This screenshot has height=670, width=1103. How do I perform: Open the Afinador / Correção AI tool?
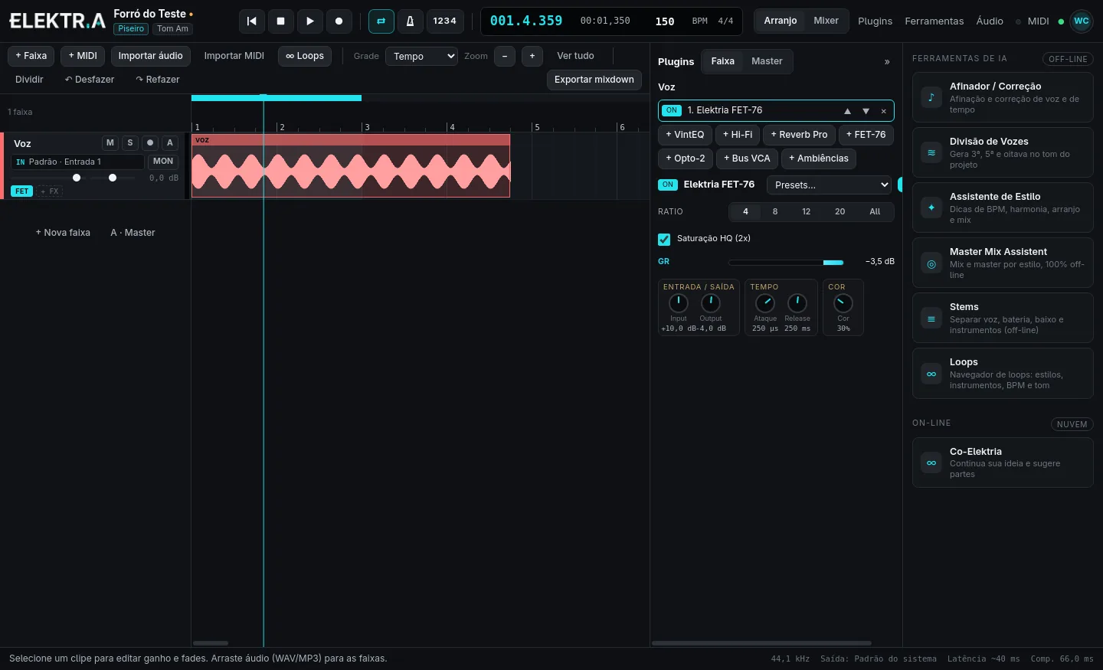1002,97
